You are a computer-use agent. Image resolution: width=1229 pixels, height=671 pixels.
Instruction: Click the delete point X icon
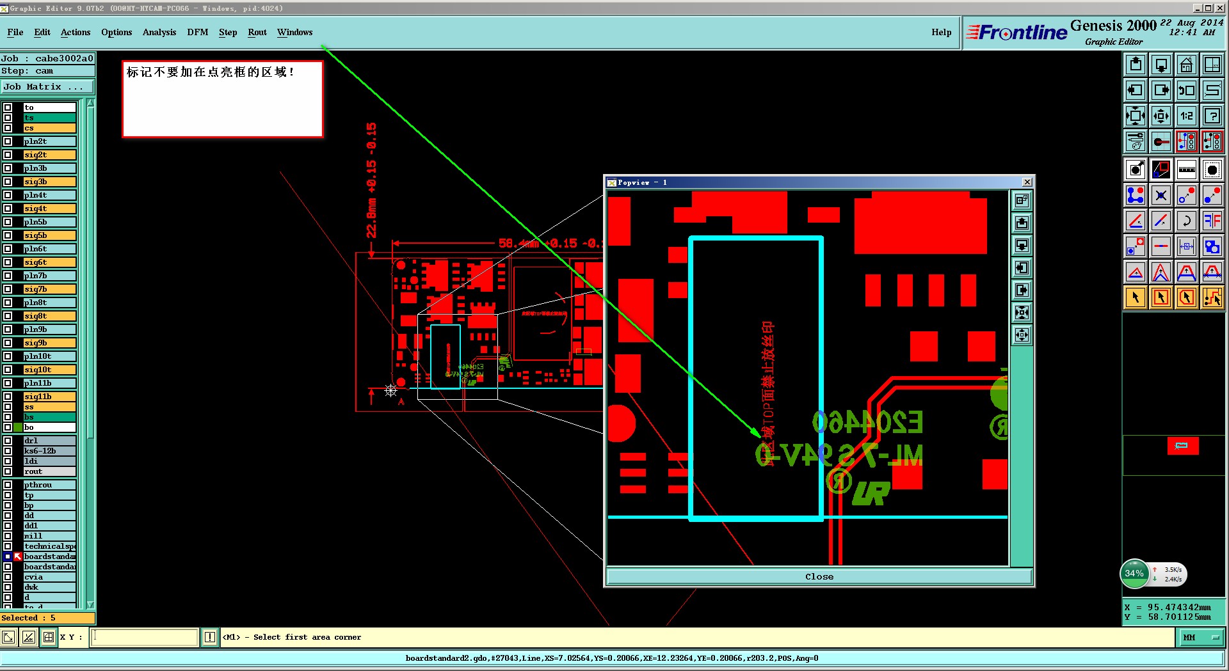point(1161,195)
